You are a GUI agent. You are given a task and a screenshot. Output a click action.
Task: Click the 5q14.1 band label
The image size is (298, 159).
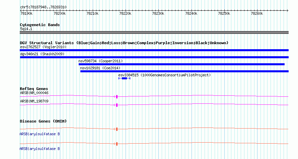[x=26, y=29]
